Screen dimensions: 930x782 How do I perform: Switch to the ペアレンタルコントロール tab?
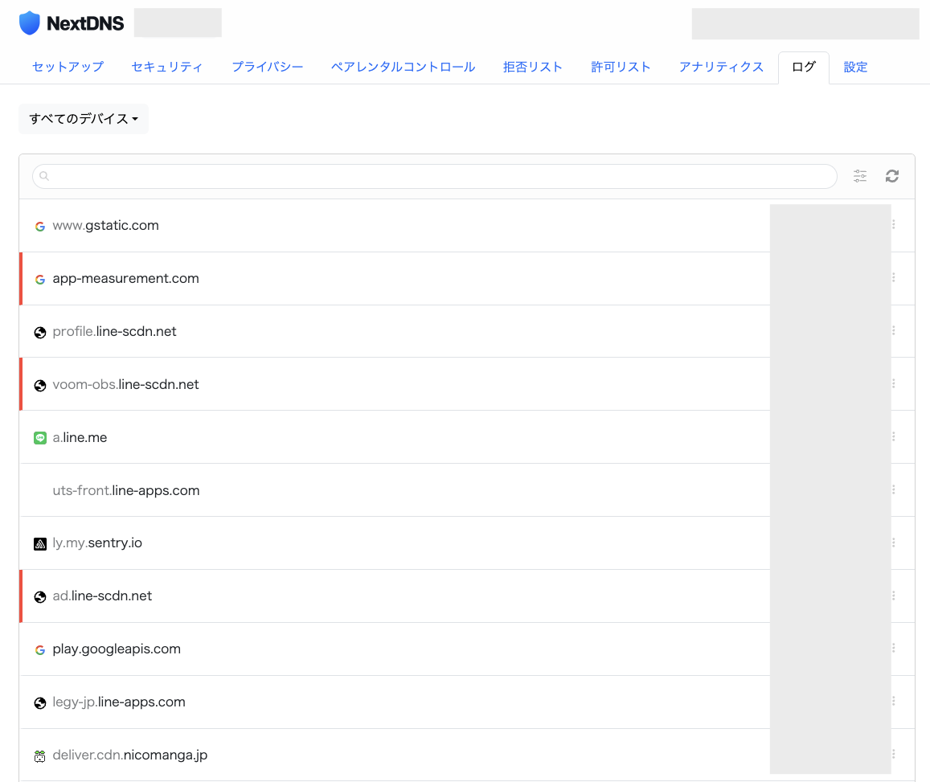tap(403, 67)
